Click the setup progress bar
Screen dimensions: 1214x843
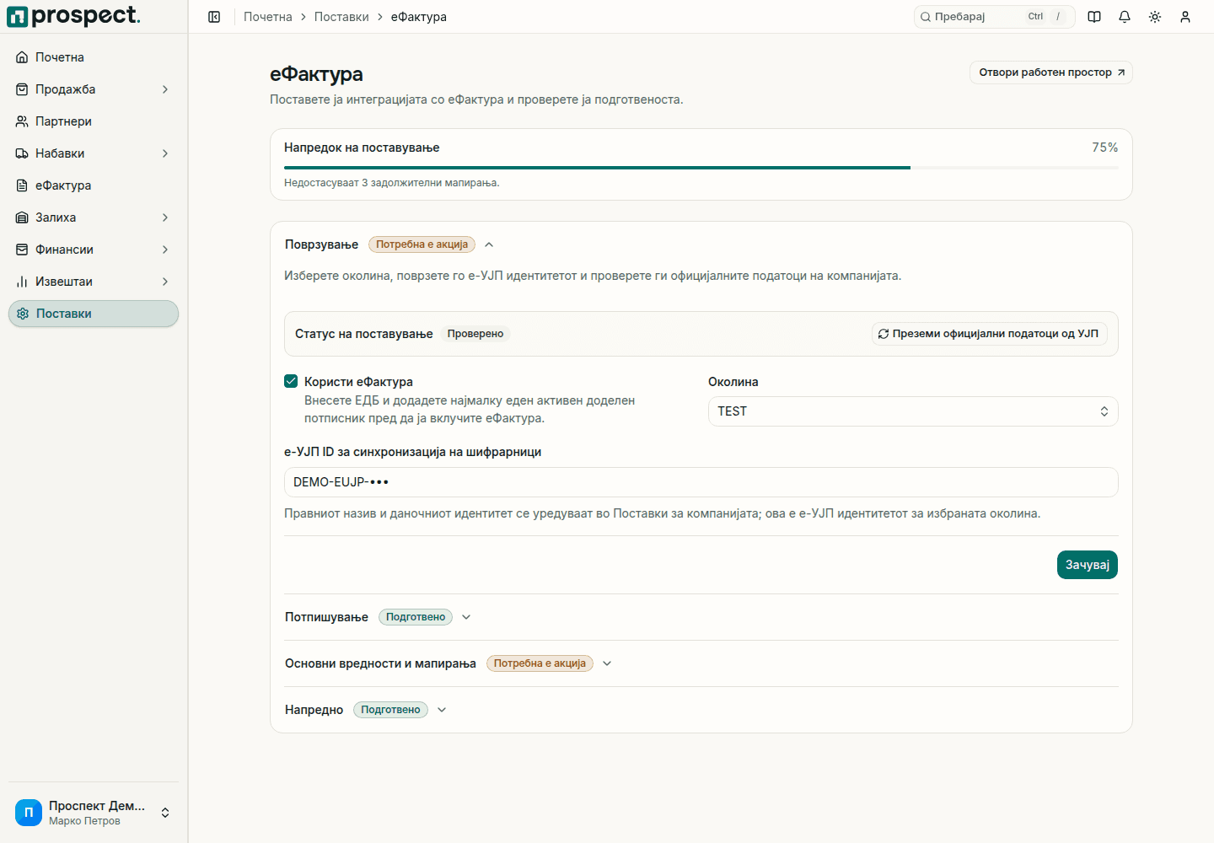point(701,168)
